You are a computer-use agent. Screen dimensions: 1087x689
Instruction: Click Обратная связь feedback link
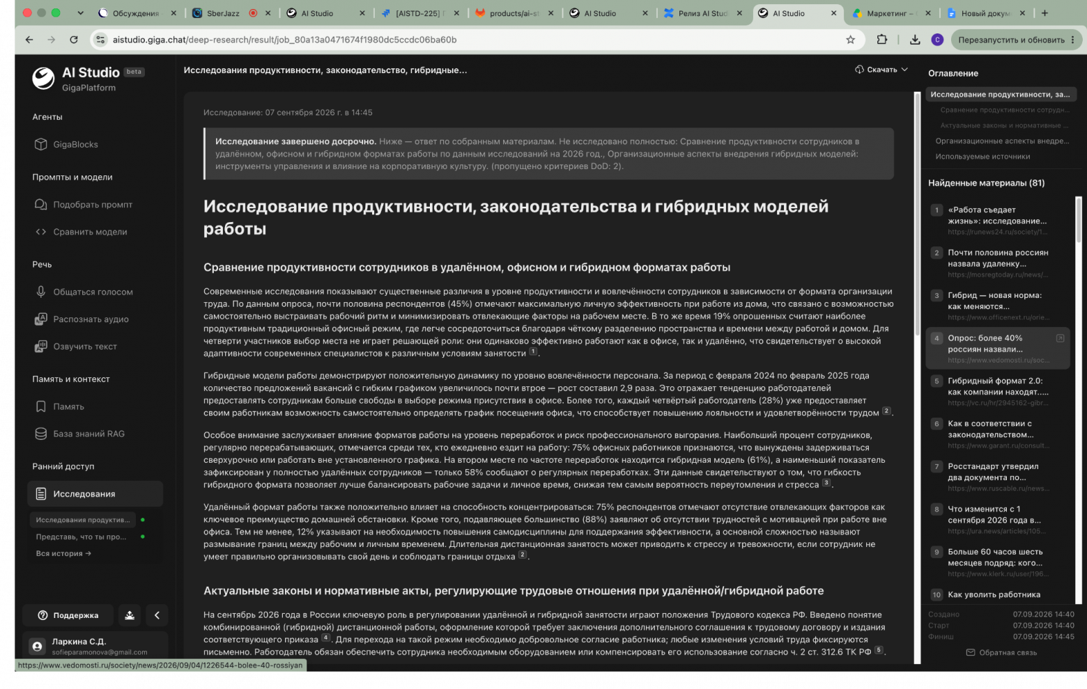tap(1001, 653)
